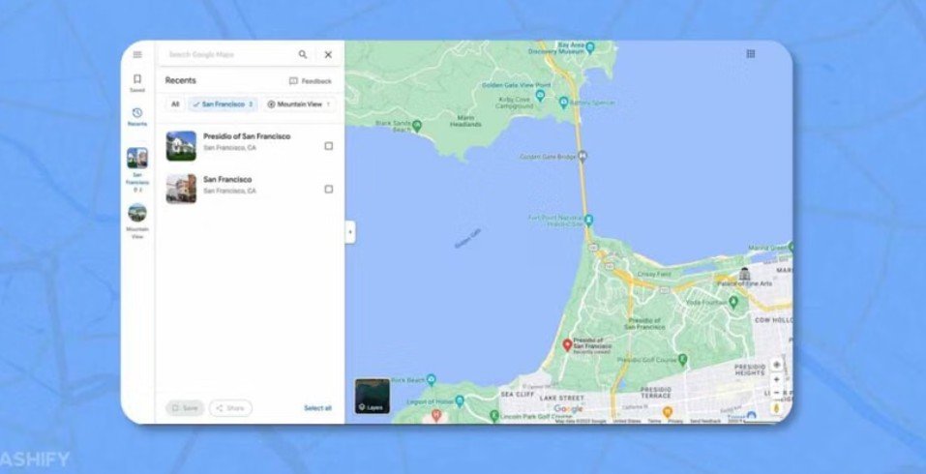
Task: Click the Feedback button
Action: [310, 81]
